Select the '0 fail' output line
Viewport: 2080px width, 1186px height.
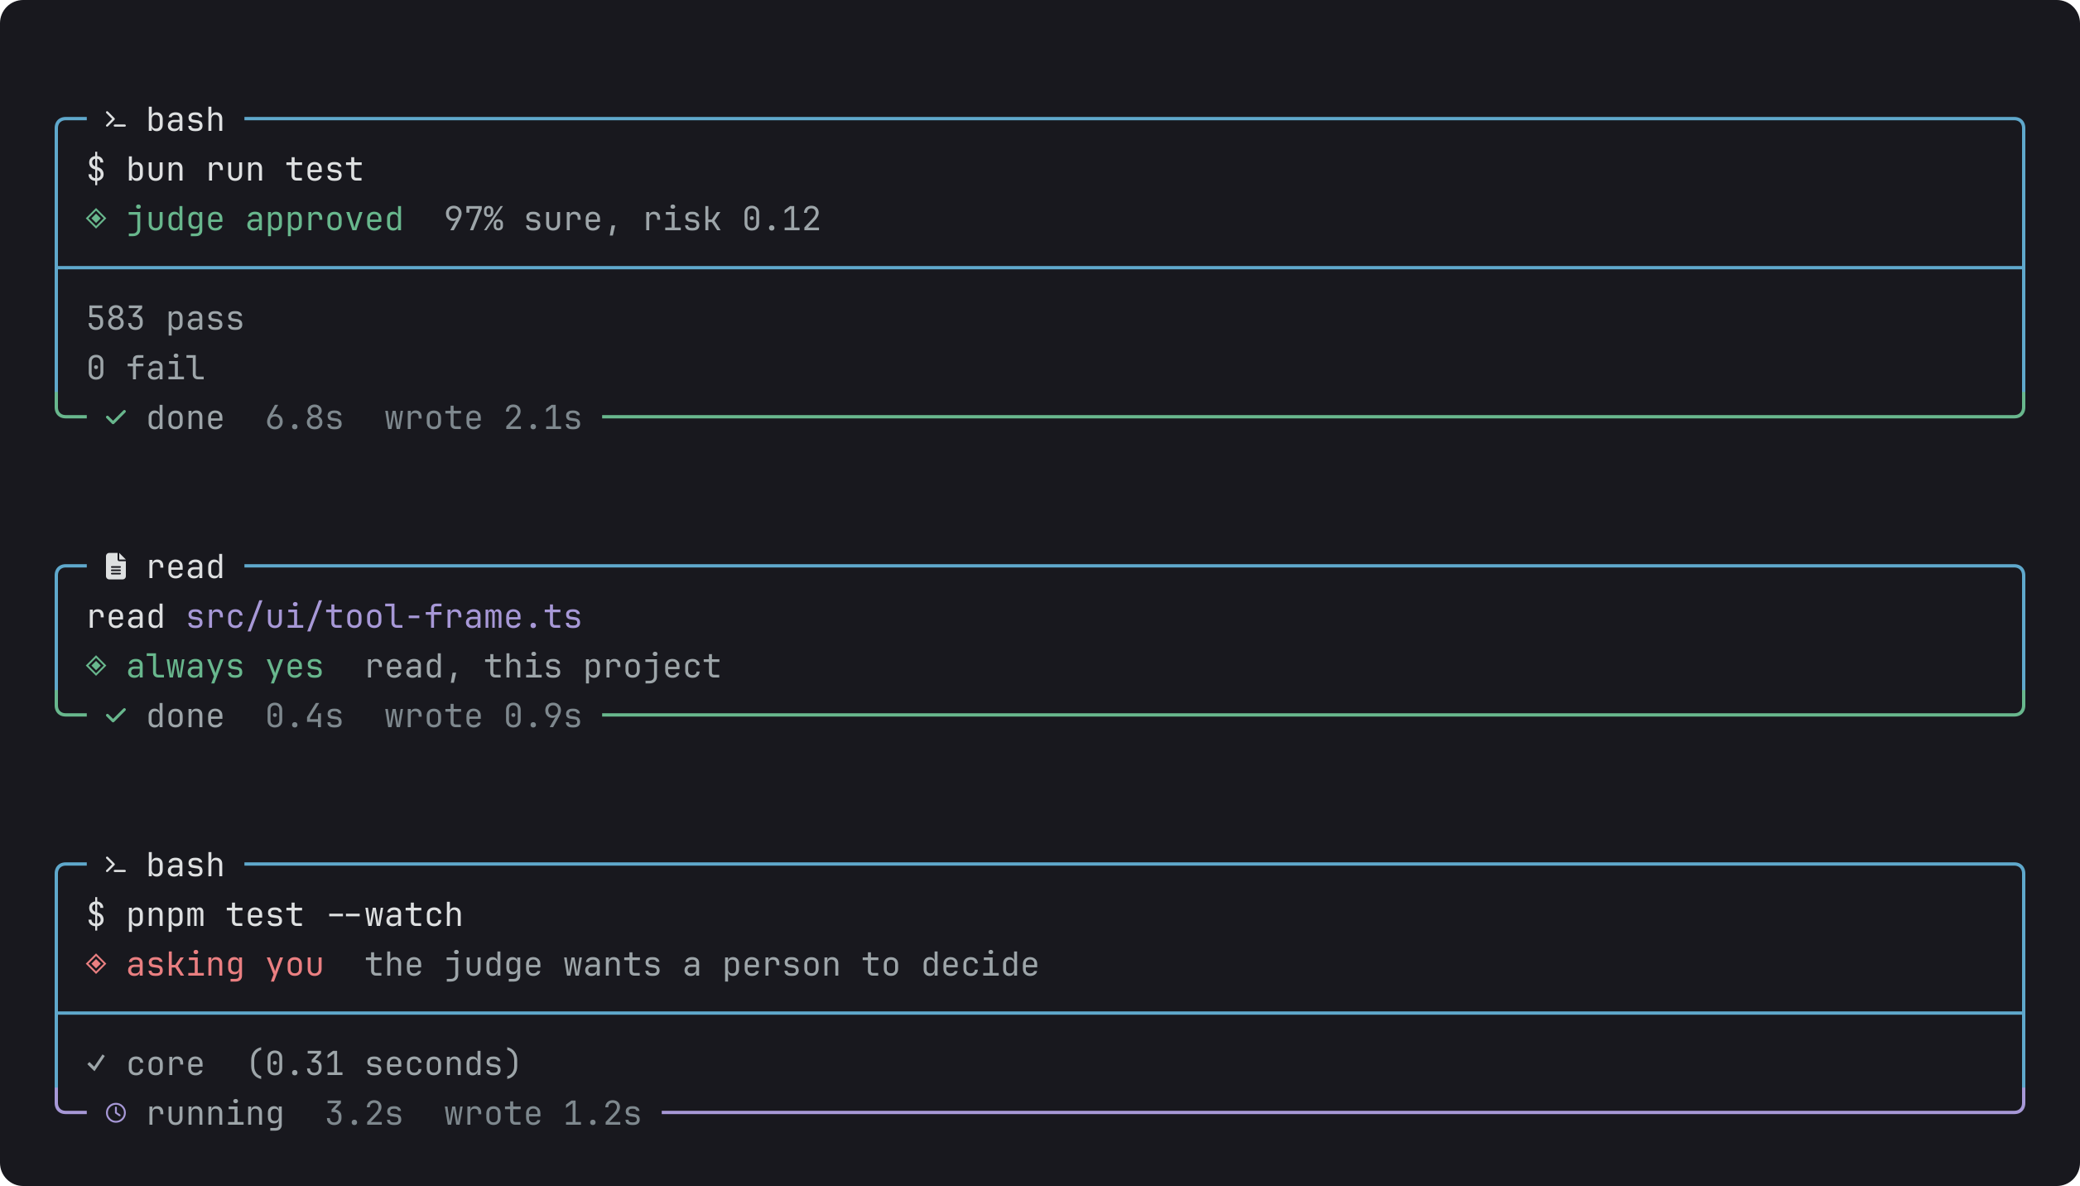[146, 369]
